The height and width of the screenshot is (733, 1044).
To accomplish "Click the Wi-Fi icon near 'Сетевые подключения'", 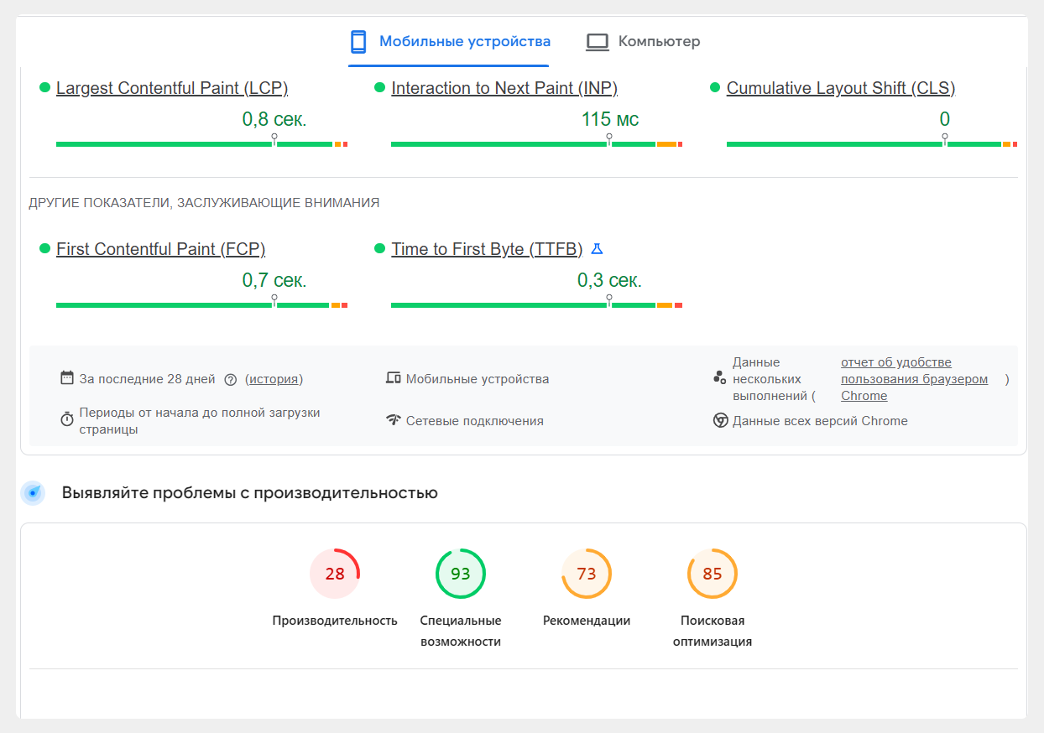I will tap(393, 420).
